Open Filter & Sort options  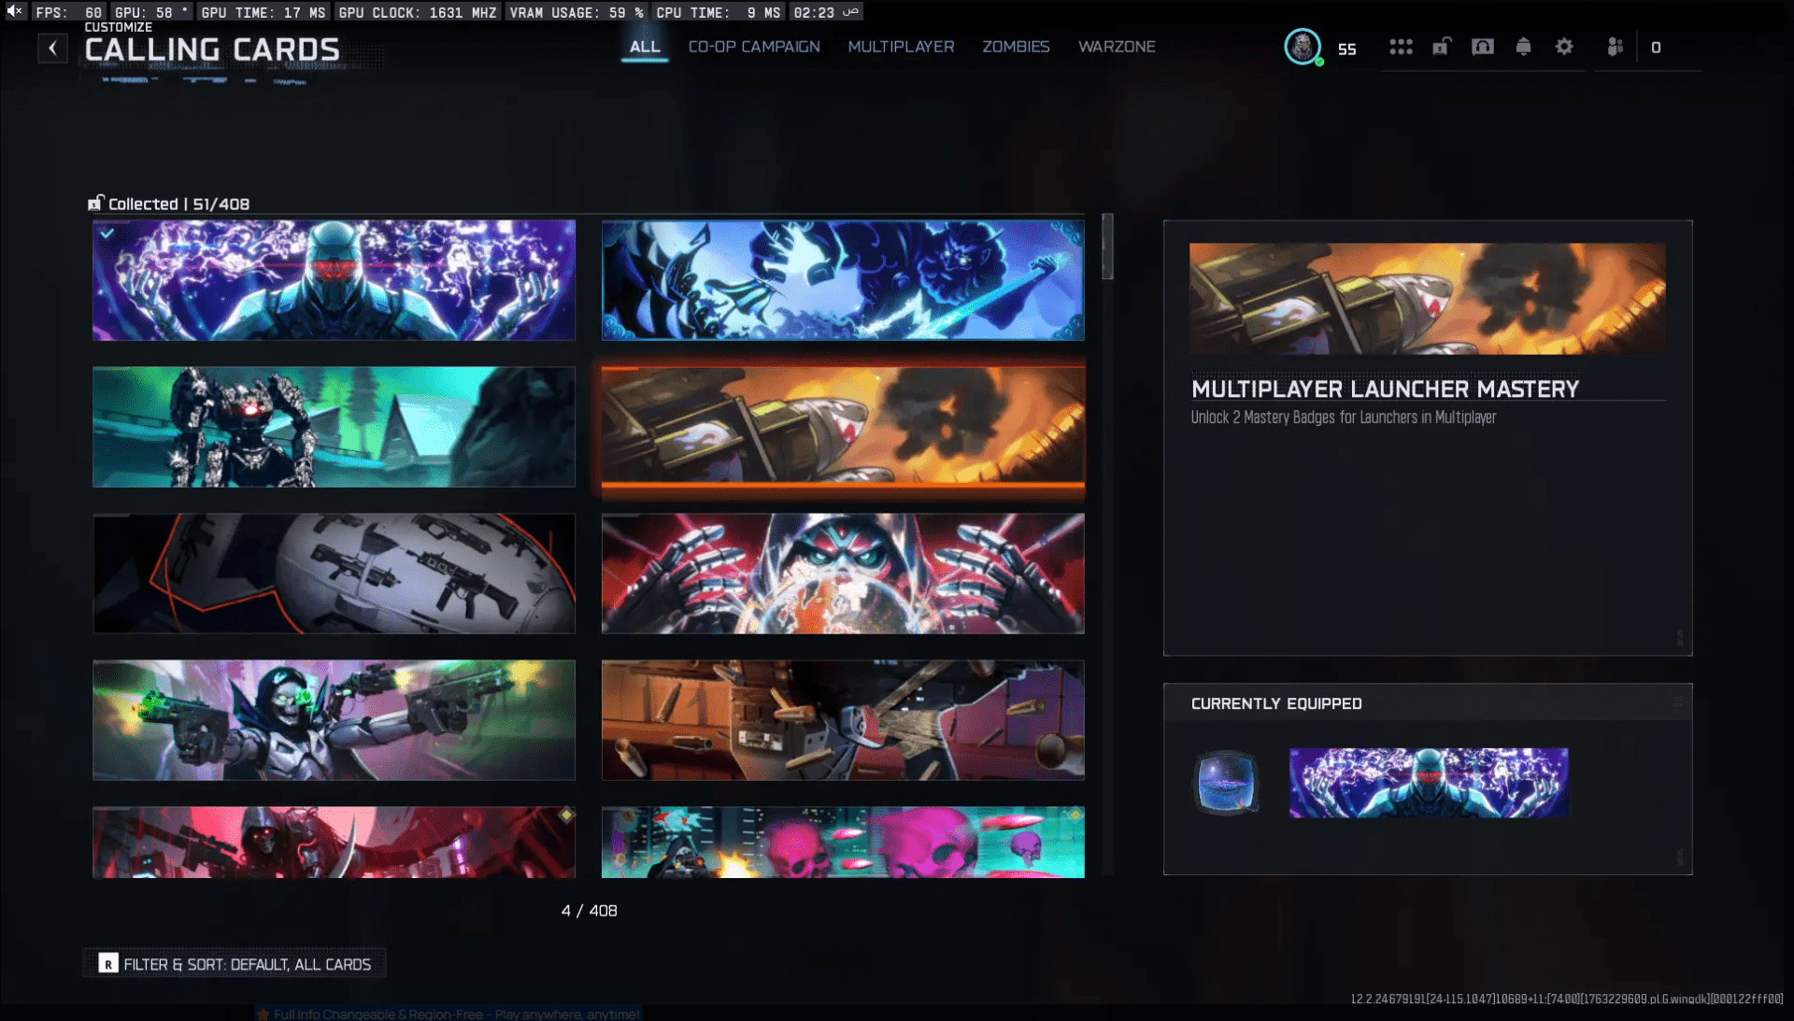point(235,964)
